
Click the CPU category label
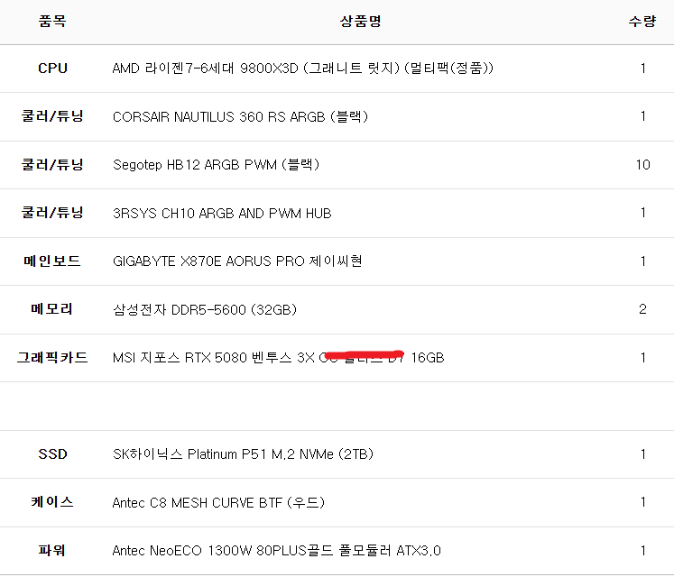52,69
